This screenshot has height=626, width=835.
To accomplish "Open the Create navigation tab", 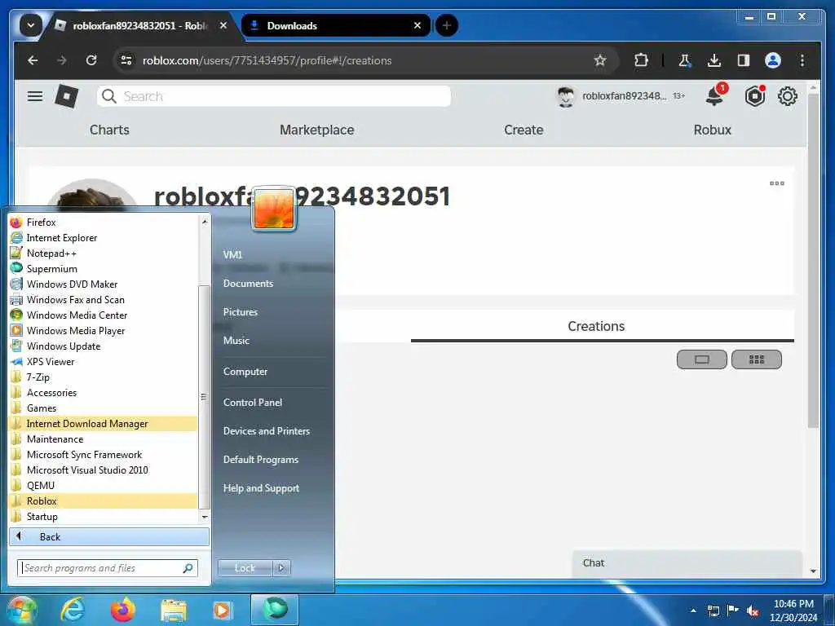I will 524,130.
